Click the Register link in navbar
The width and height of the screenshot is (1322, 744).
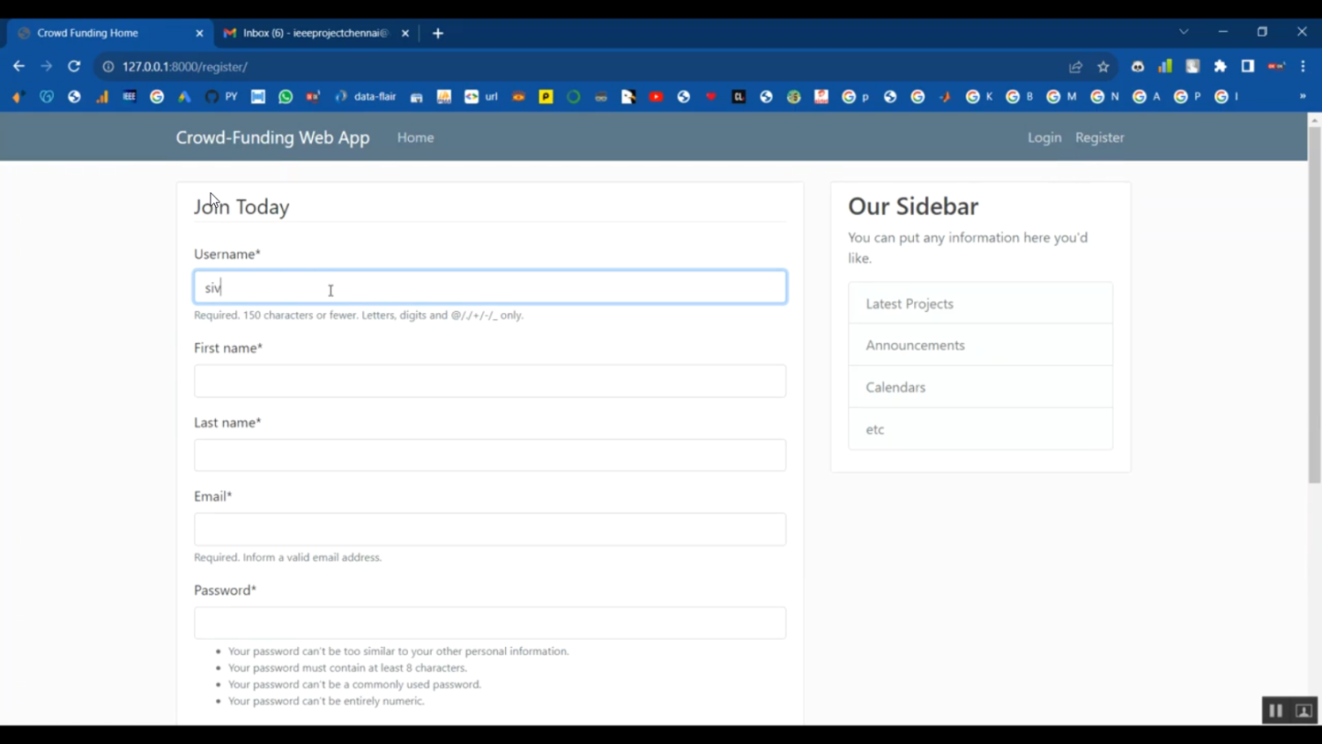tap(1099, 138)
